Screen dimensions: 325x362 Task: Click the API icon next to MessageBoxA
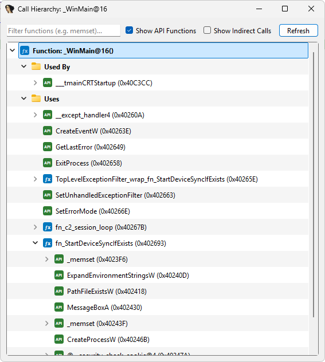point(59,307)
